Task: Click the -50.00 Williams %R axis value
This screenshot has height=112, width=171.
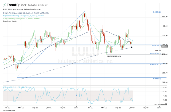Action: (164, 96)
